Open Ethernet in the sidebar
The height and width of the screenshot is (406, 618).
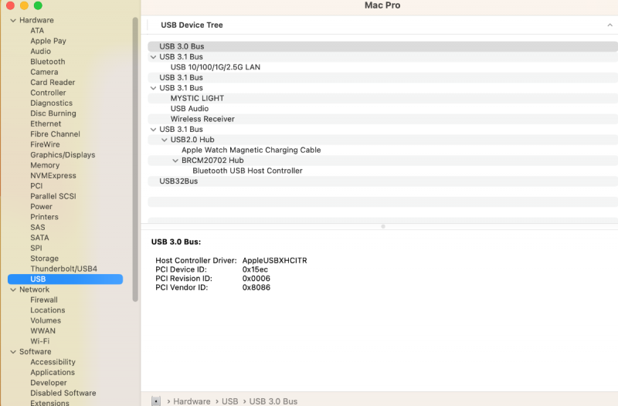tap(46, 124)
